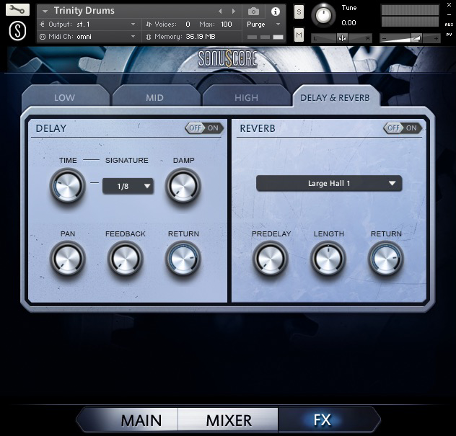Click the Tune knob

[x=323, y=16]
